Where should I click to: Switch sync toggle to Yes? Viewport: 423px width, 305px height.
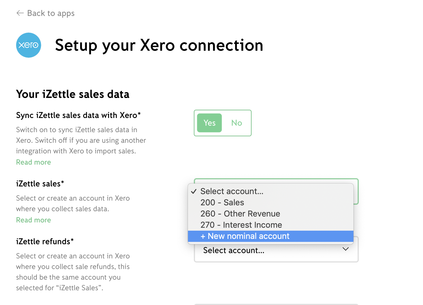(209, 123)
